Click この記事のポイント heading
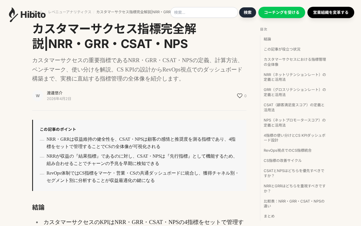The width and height of the screenshot is (361, 226). 58,129
